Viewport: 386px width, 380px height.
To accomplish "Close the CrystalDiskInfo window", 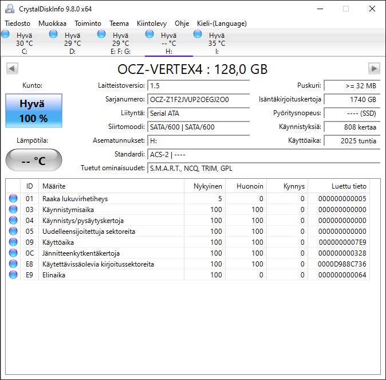I will (x=372, y=9).
